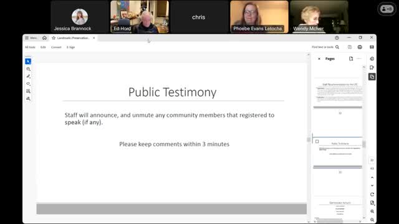Click the print document icon
The height and width of the screenshot is (224, 399).
pyautogui.click(x=360, y=47)
